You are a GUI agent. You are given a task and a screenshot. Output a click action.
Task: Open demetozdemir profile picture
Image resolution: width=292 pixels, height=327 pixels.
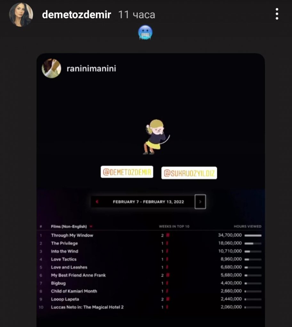[21, 14]
